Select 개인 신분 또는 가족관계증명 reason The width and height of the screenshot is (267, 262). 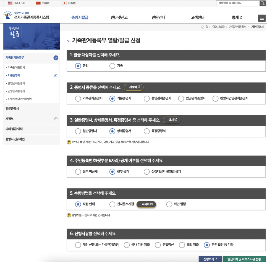(x=78, y=245)
